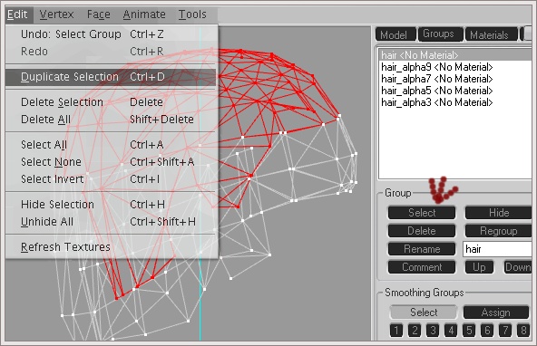Screen dimensions: 537x346
Task: Choose Select None menu item
Action: point(111,162)
